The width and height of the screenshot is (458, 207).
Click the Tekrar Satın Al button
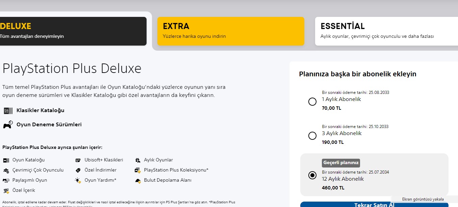point(374,205)
